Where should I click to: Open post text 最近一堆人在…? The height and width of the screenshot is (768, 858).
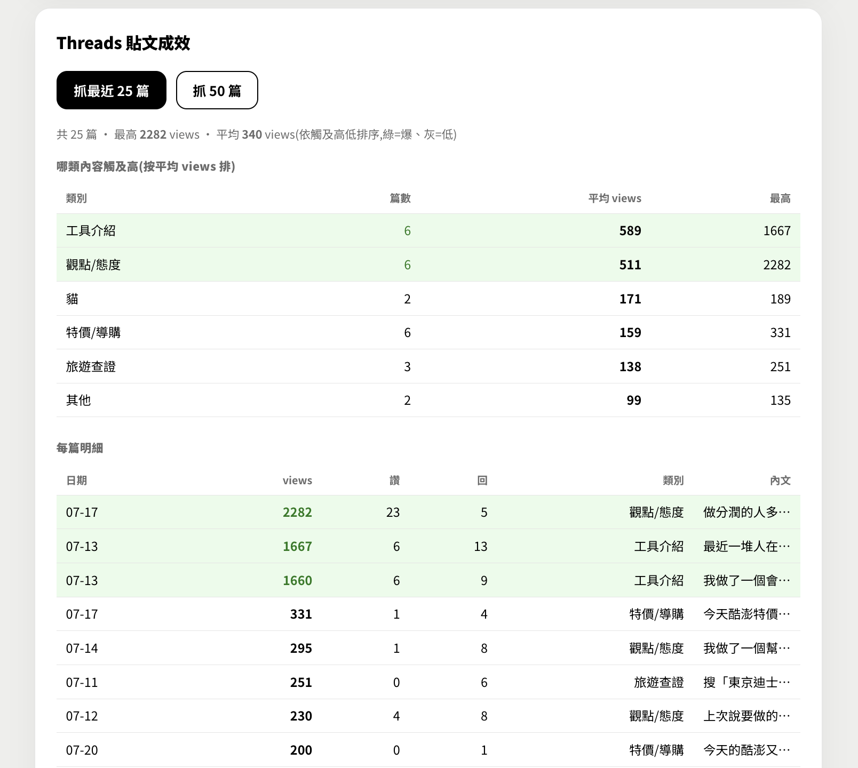[x=746, y=546]
